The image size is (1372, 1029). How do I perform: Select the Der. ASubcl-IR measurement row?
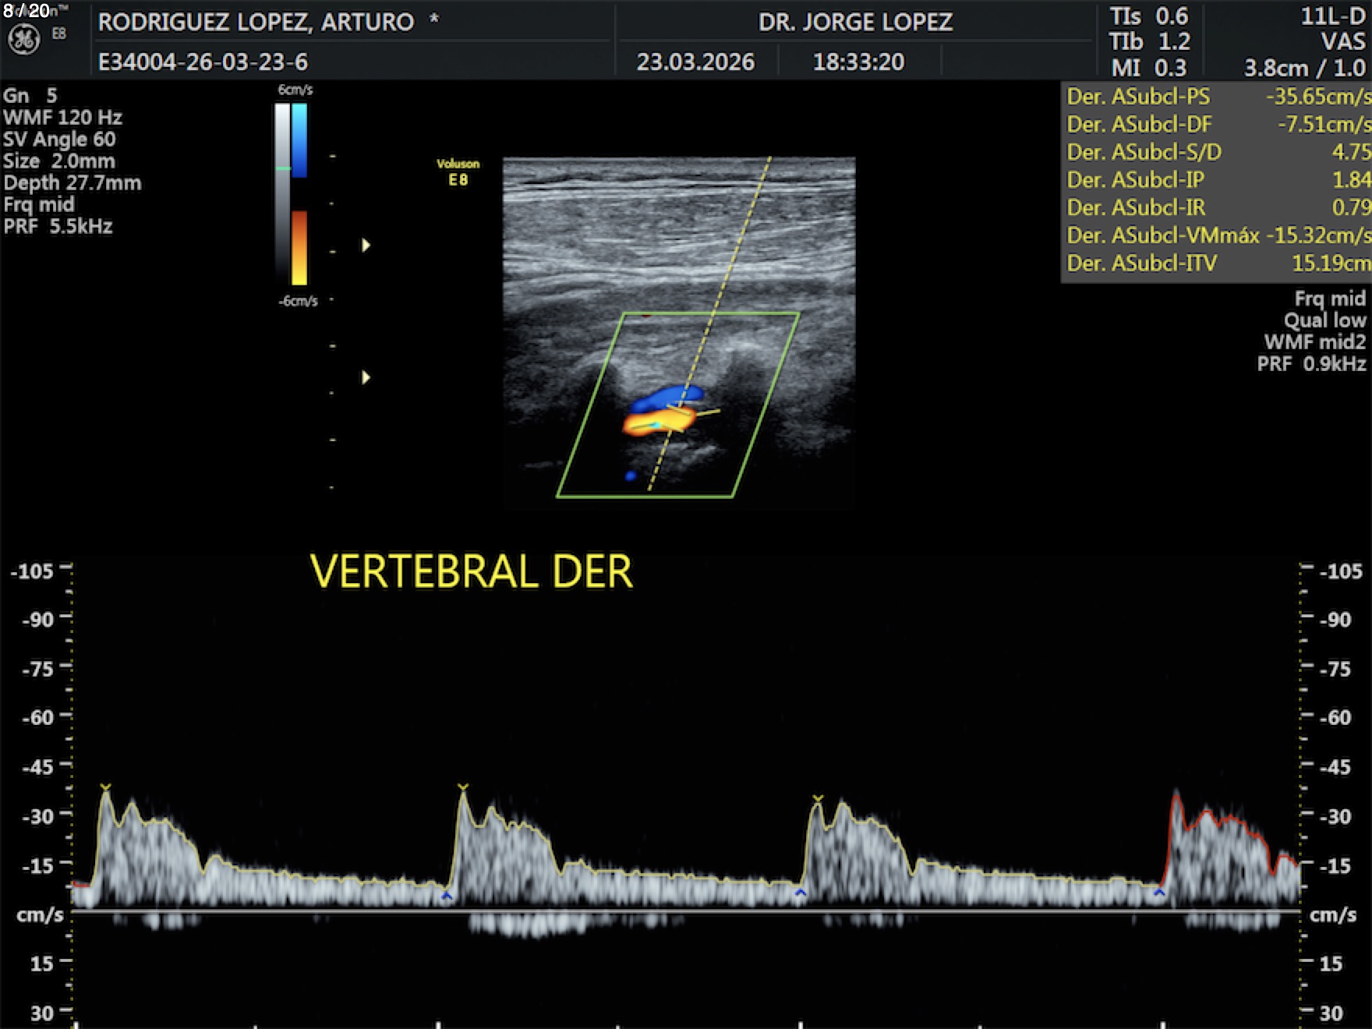coord(1217,207)
